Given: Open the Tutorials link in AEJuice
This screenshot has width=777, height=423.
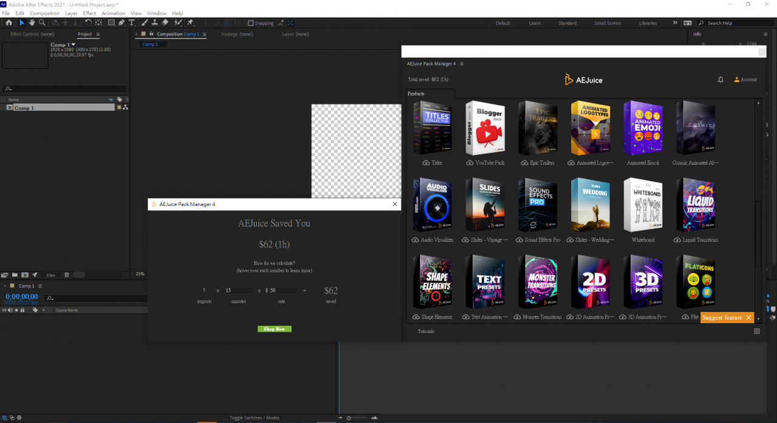Looking at the screenshot, I should point(426,331).
